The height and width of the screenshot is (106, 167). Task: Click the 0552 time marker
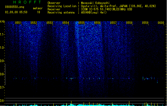point(34,23)
